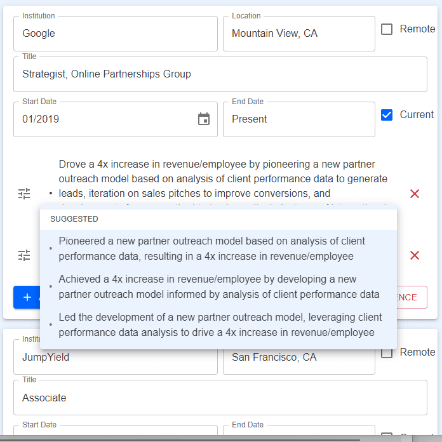Viewport: 442px width, 442px height.
Task: Click the SUGGESTED header label
Action: (x=74, y=219)
